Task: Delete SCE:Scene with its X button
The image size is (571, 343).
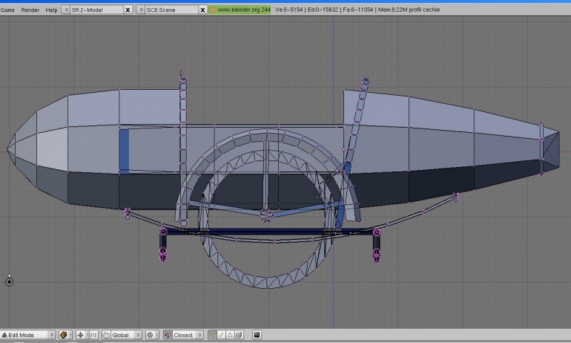Action: click(x=203, y=10)
